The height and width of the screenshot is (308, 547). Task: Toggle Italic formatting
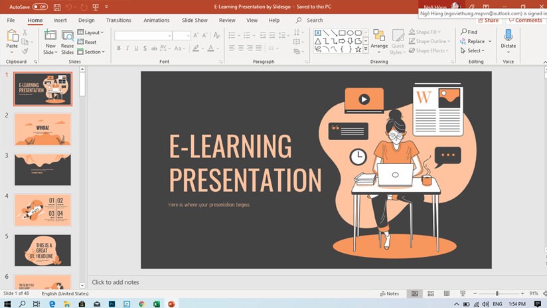pos(127,48)
